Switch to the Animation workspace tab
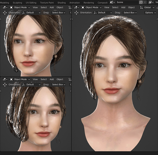The image size is (158, 155). click(75, 3)
